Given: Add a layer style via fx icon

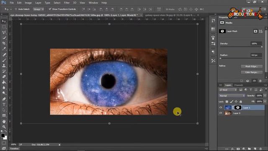Looking at the screenshot, I should (232, 149).
